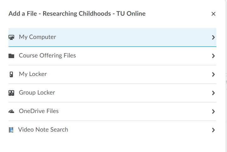Pick OneDrive Files as file source
Screen dimensions: 227x152
tap(39, 111)
